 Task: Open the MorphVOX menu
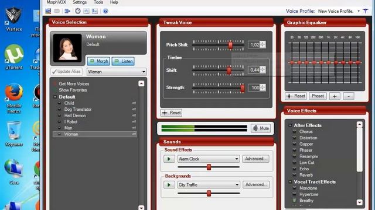click(x=56, y=2)
